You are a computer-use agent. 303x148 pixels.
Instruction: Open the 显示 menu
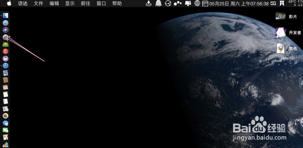pyautogui.click(x=70, y=3)
